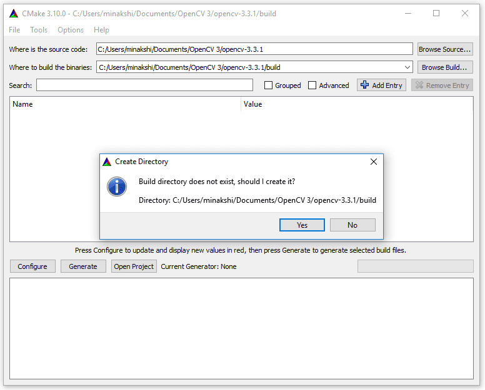Screen dimensions: 485x390
Task: Enable the Advanced checkbox
Action: pos(312,85)
